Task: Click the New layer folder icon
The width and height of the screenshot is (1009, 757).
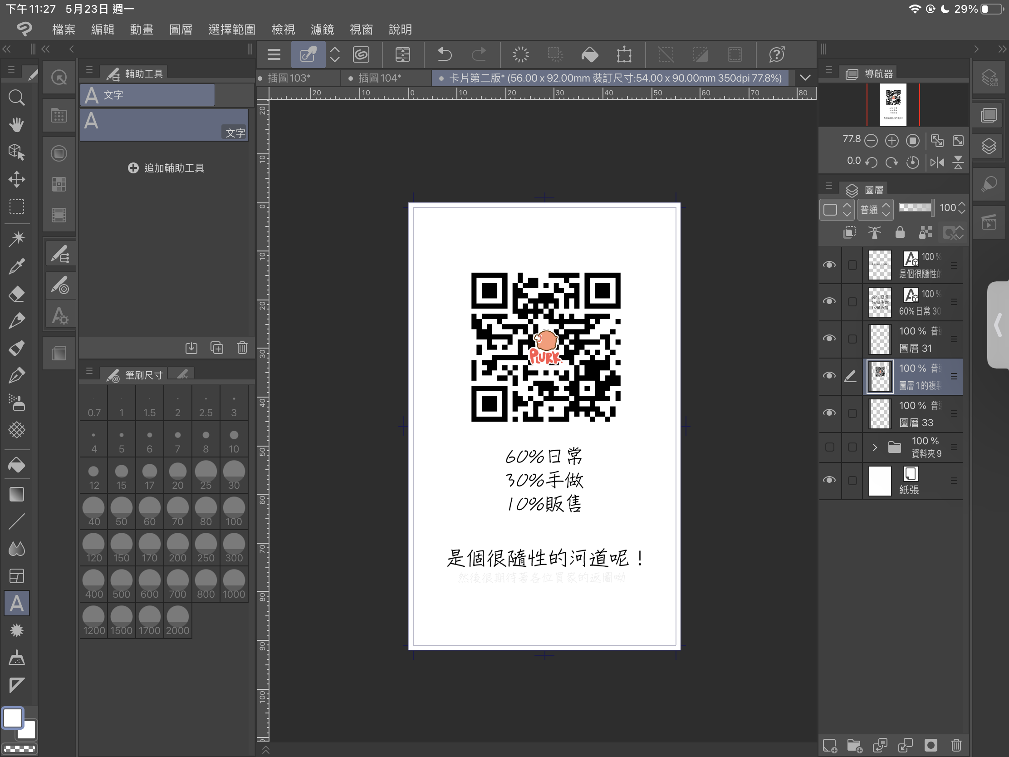Action: click(855, 746)
